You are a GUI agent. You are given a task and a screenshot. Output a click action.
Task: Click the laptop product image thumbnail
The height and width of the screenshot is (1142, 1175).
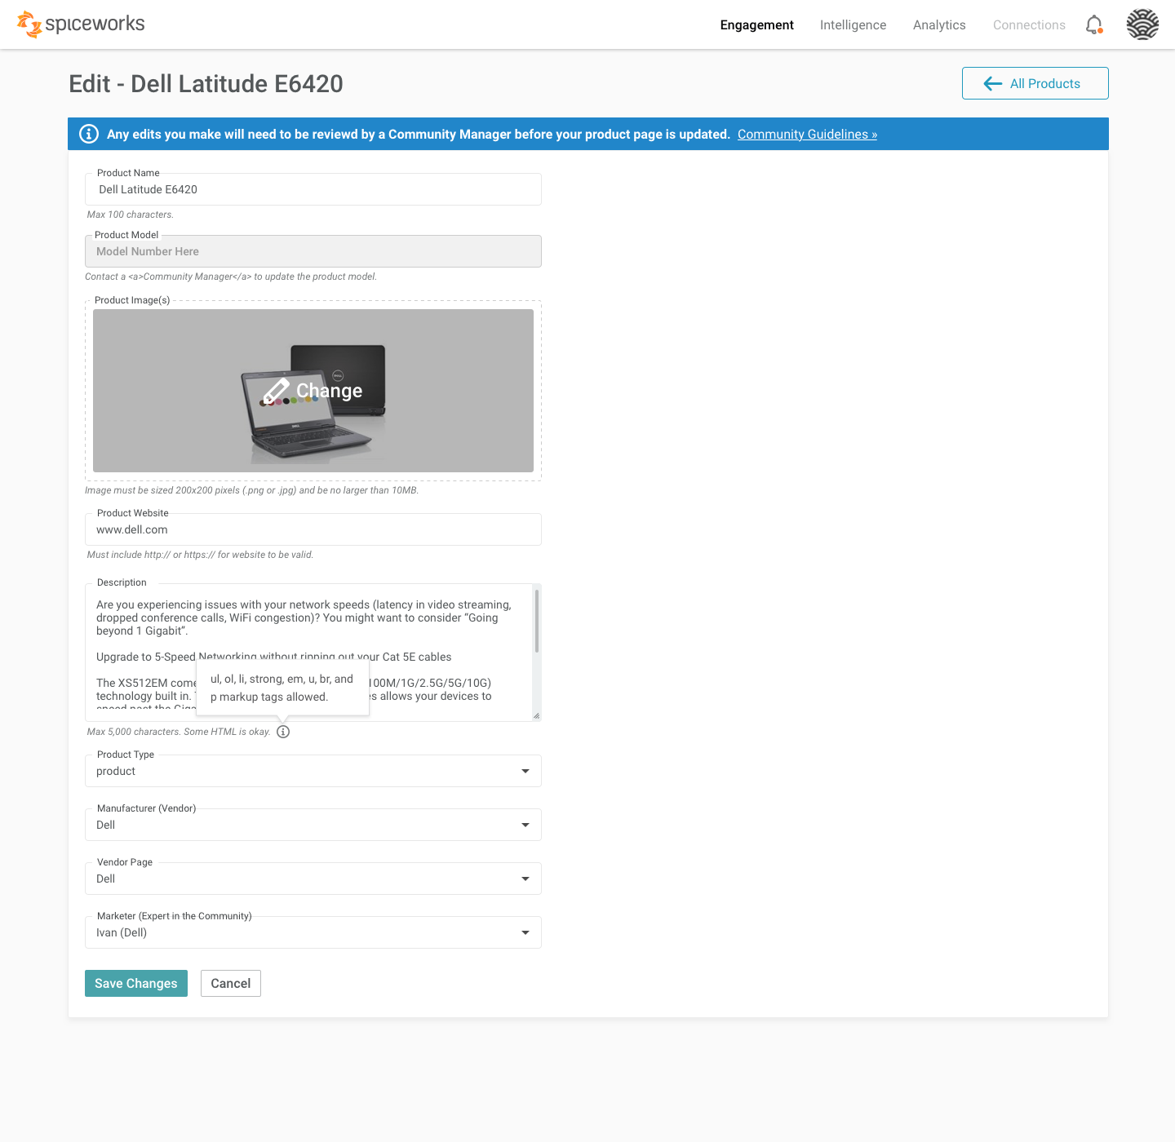[x=313, y=391]
